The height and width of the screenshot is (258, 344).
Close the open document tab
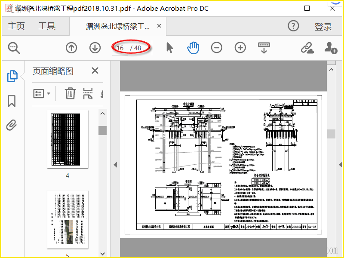coord(159,26)
